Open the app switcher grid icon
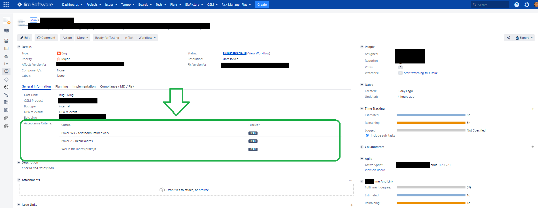The image size is (538, 208). [x=6, y=5]
